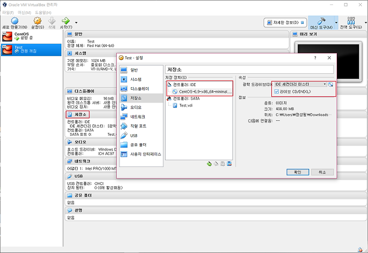Close the Test - 설정 dialog

coord(329,58)
